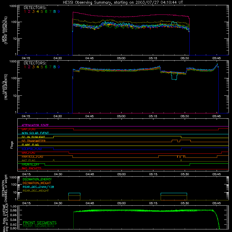This screenshot has width=232, height=232.
Task: Select yellow detector 4 in front segments legend
Action: click(x=38, y=12)
